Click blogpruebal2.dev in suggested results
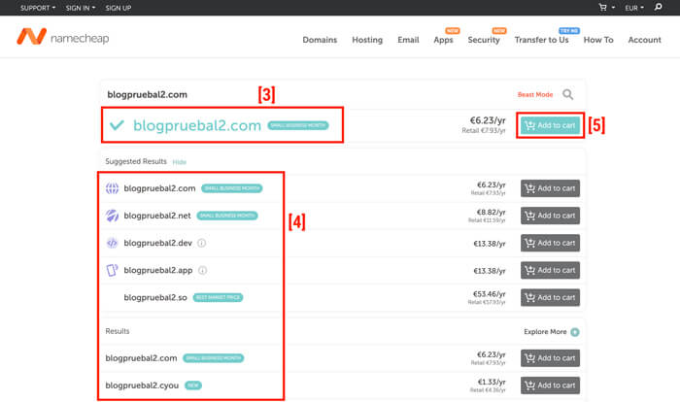This screenshot has width=680, height=402. 157,243
